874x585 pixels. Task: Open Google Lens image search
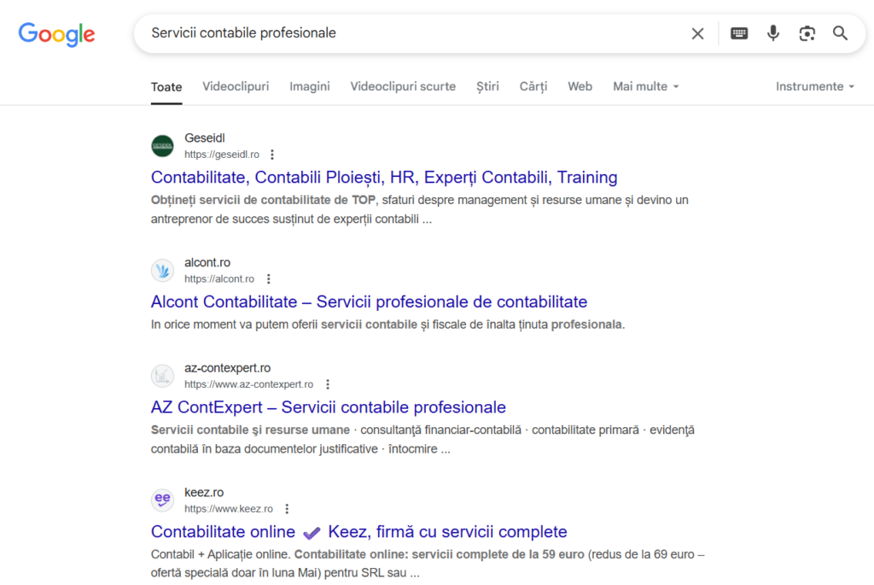[x=807, y=32]
